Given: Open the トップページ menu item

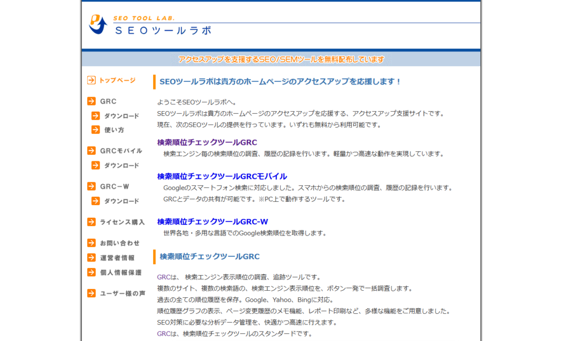Looking at the screenshot, I should click(117, 80).
